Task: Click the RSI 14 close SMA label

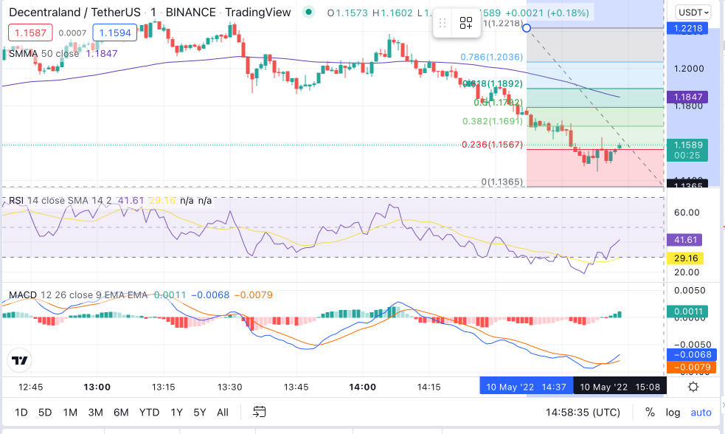Action: [55, 200]
